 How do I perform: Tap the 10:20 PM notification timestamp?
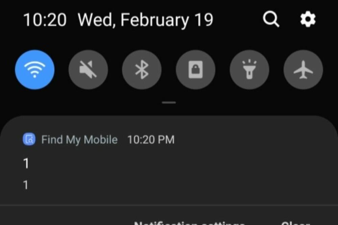151,140
